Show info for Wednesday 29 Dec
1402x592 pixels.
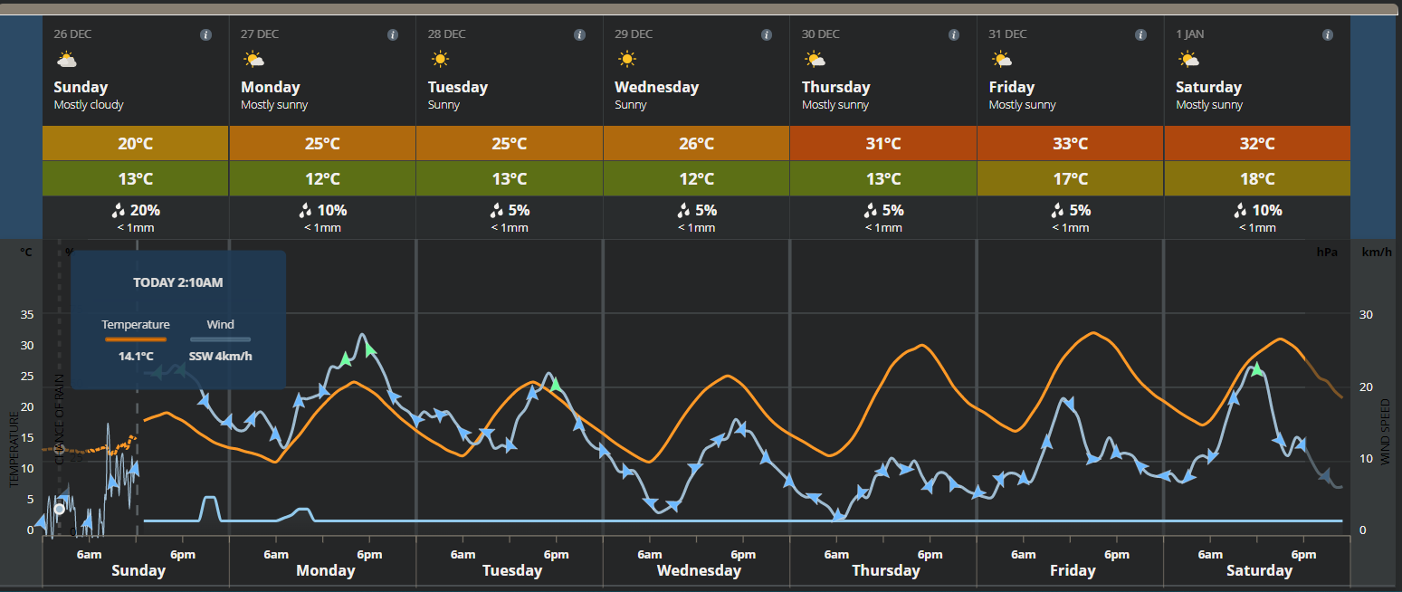[x=767, y=35]
